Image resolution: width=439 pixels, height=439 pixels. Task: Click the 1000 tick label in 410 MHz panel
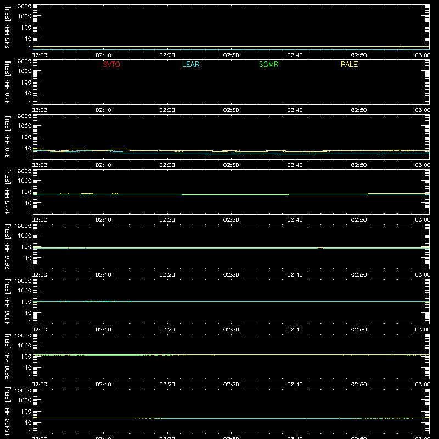(25, 71)
